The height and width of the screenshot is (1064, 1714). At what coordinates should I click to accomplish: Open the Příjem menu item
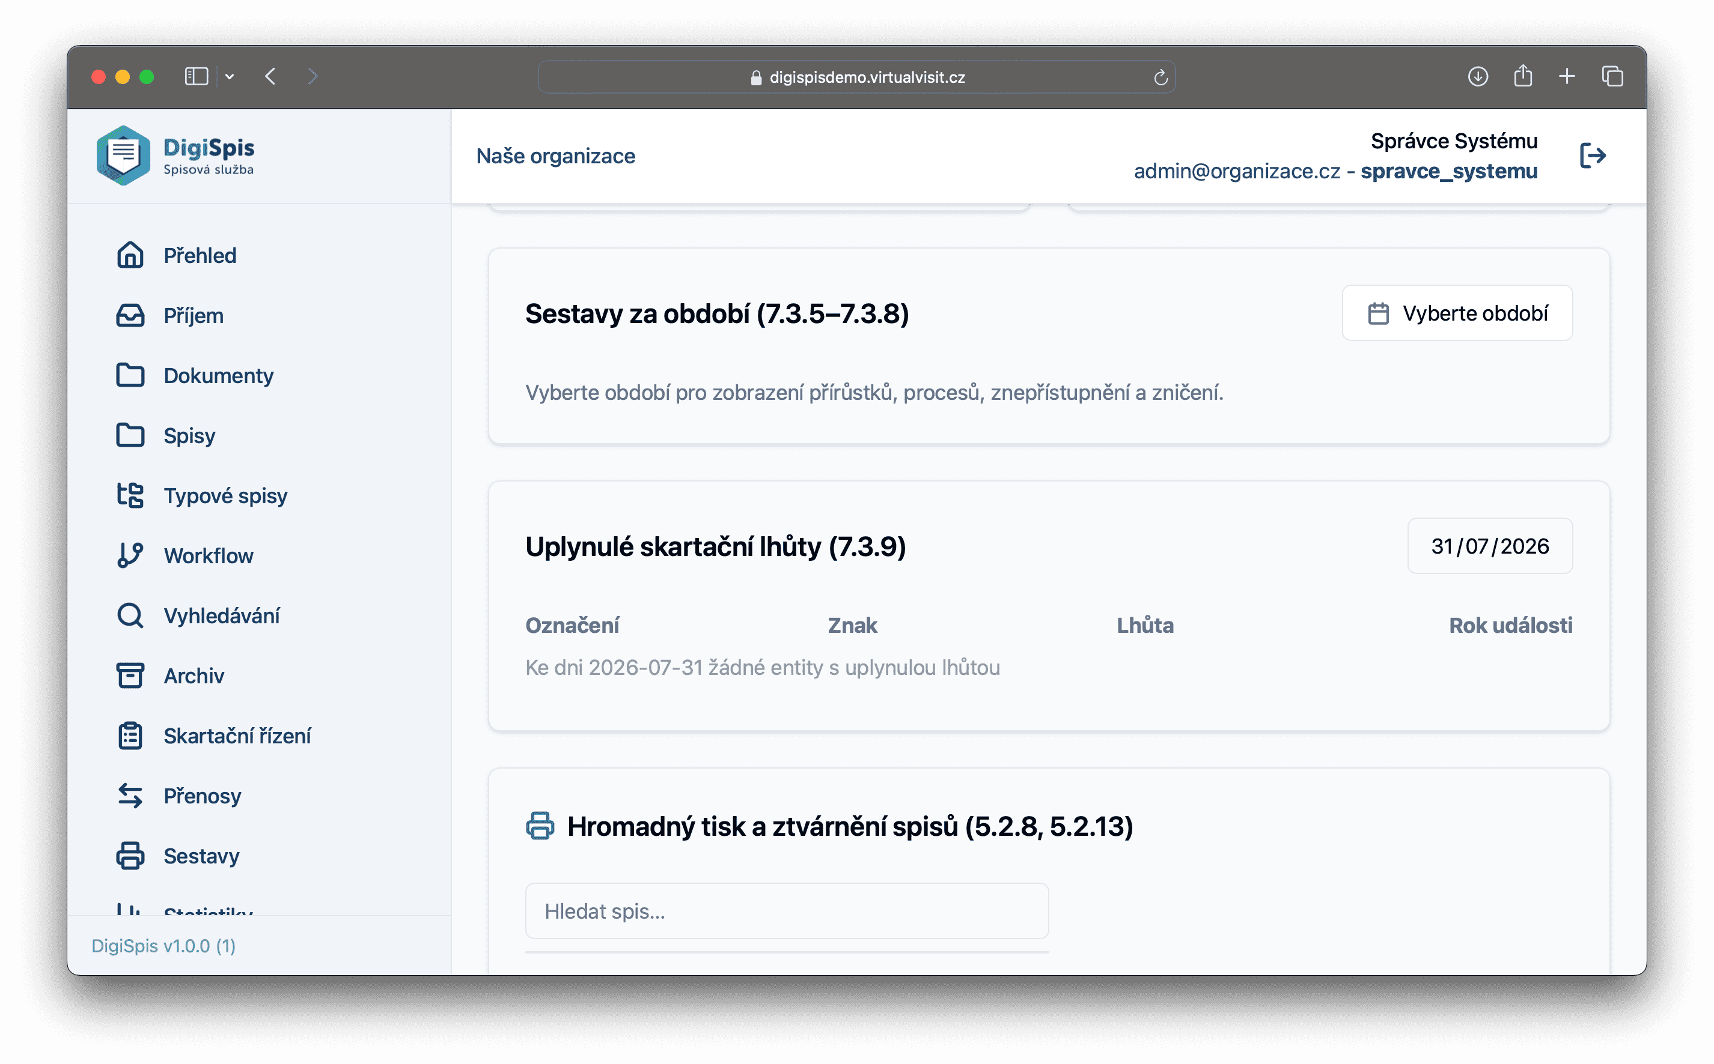pyautogui.click(x=194, y=315)
